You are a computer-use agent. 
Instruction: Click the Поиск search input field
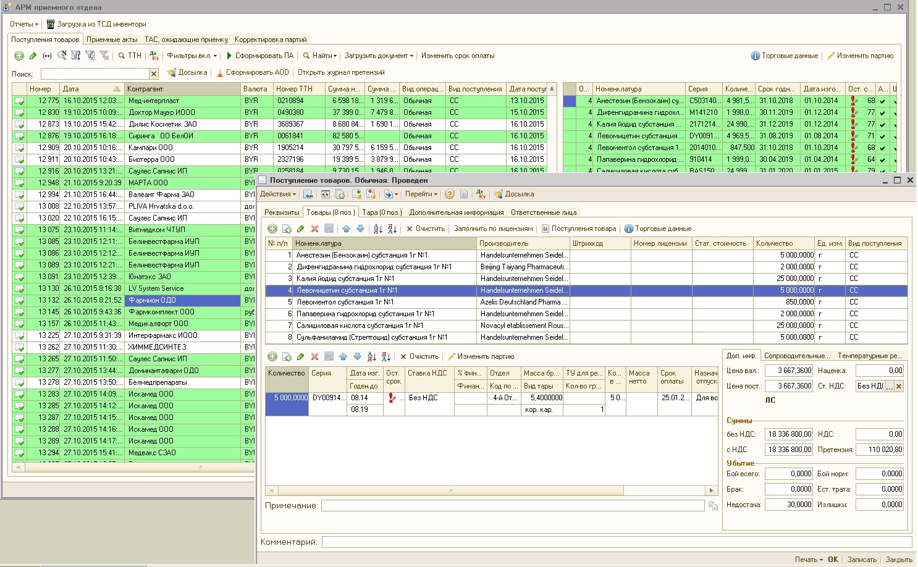pyautogui.click(x=95, y=73)
